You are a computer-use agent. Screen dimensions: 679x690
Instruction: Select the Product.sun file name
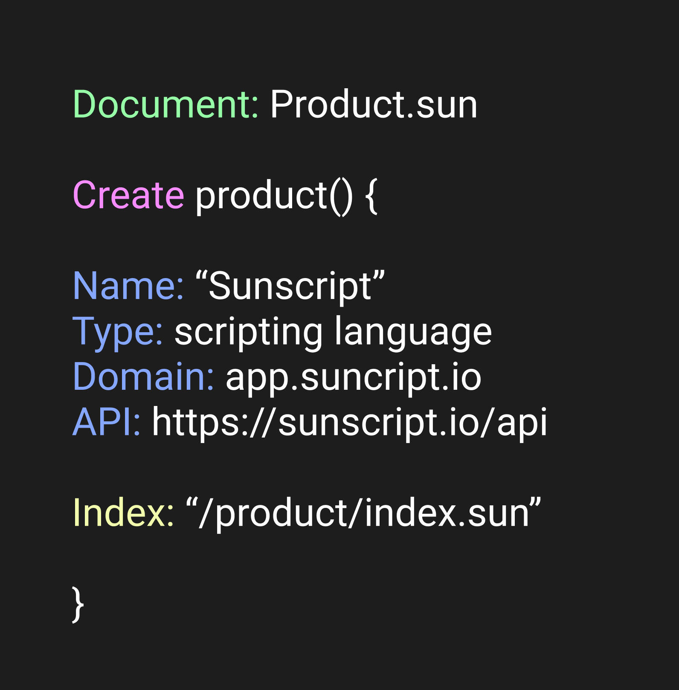tap(374, 104)
